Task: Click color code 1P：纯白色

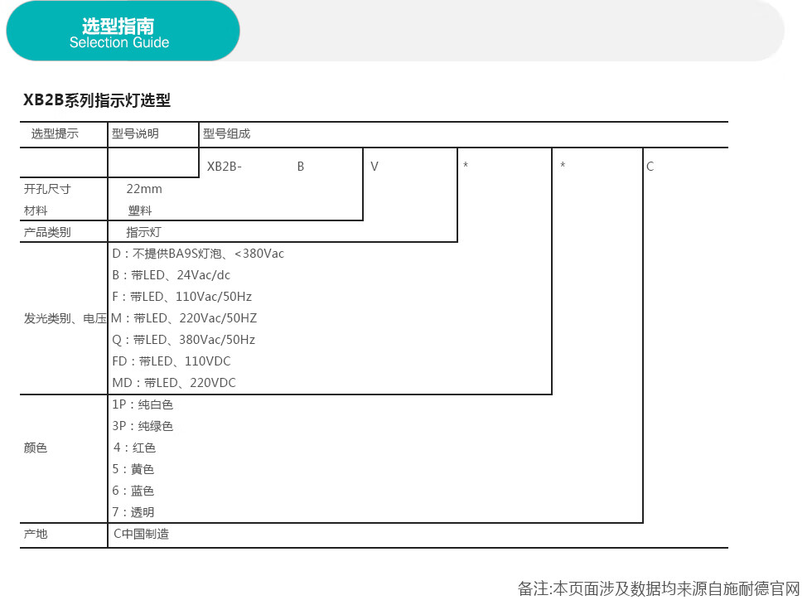Action: (x=143, y=404)
